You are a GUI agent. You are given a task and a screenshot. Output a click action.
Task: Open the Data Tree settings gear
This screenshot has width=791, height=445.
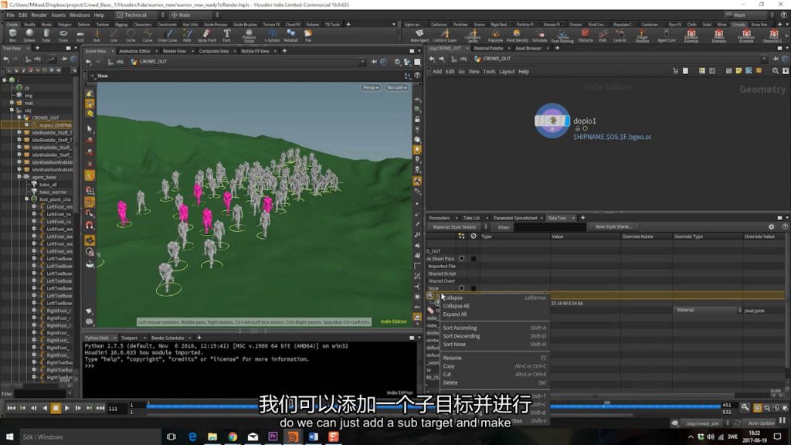click(x=772, y=227)
